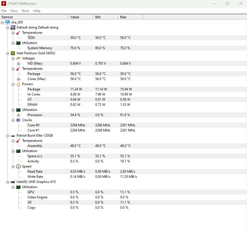Open the Help menu
Screen dimensions: 247x233
coord(37,11)
